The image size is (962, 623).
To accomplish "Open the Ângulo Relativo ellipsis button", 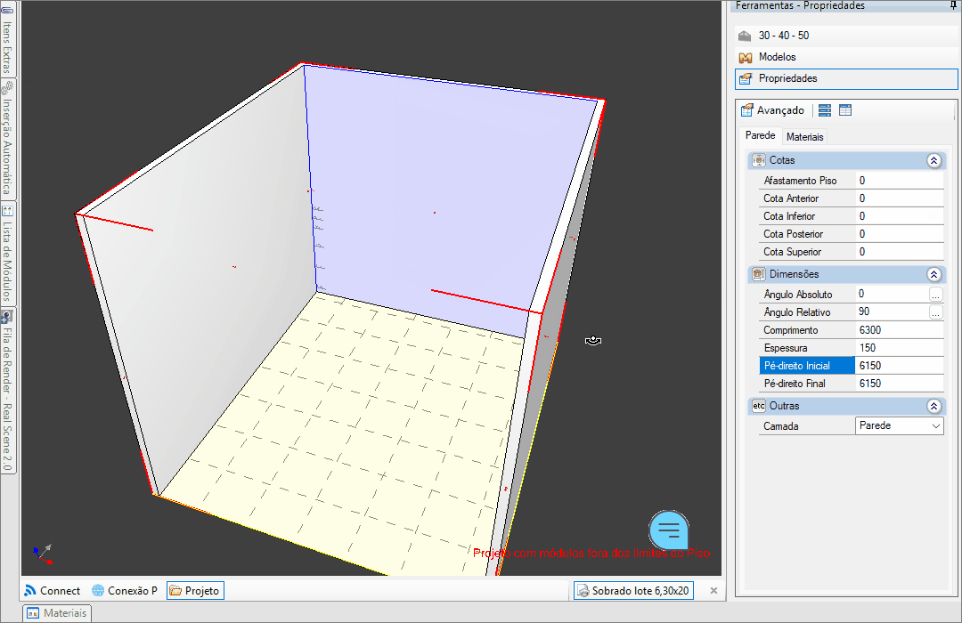I will (935, 312).
